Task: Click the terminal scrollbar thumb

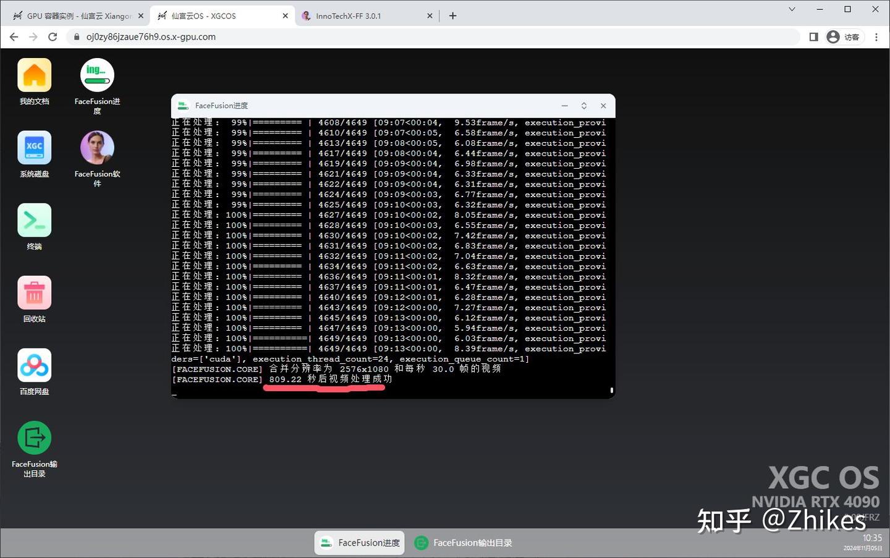Action: (611, 390)
